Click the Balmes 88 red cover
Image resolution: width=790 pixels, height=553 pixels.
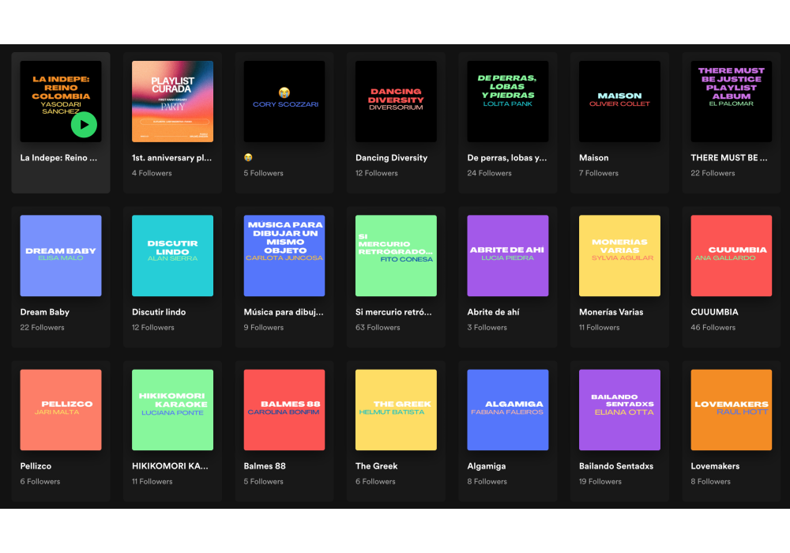[x=284, y=409]
